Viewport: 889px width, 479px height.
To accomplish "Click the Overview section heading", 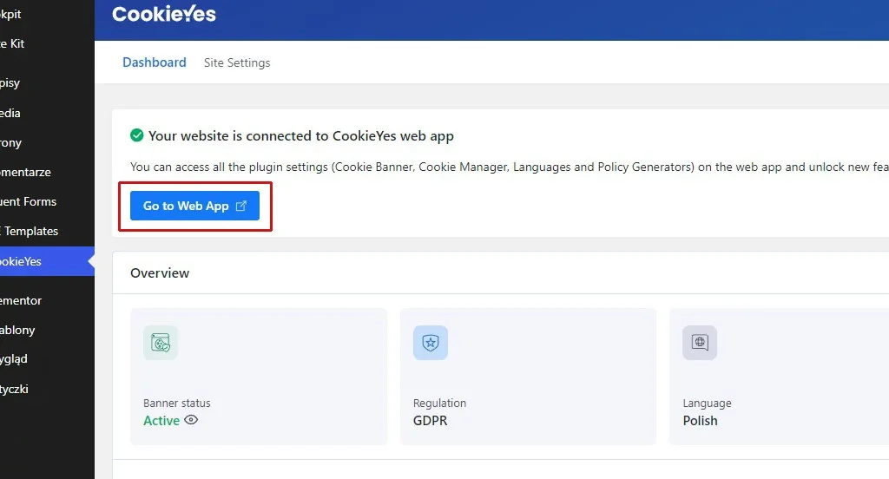I will (x=160, y=272).
